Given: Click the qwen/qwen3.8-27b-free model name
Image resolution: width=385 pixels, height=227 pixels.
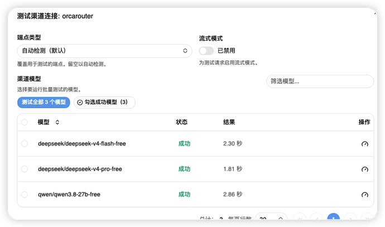Looking at the screenshot, I should point(69,194).
